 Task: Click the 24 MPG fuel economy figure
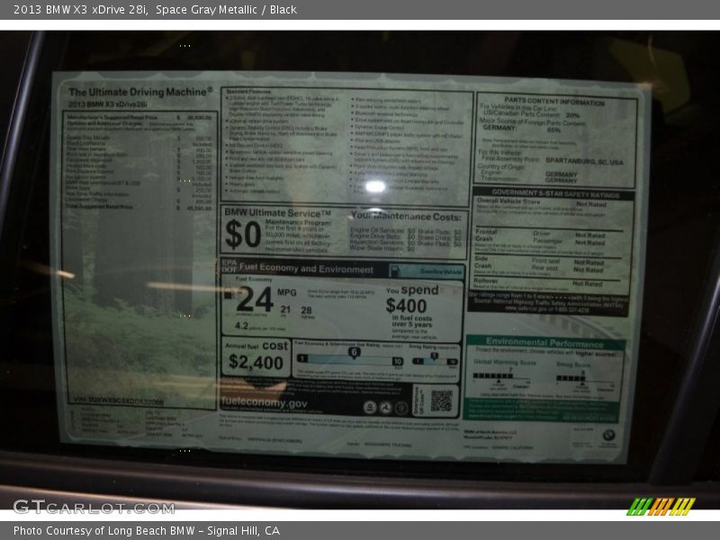(255, 300)
